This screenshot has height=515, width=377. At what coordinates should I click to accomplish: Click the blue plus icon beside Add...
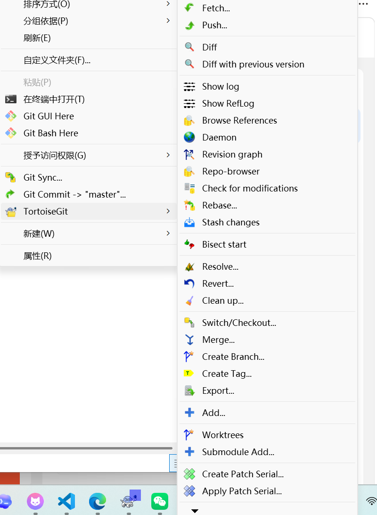tap(189, 413)
